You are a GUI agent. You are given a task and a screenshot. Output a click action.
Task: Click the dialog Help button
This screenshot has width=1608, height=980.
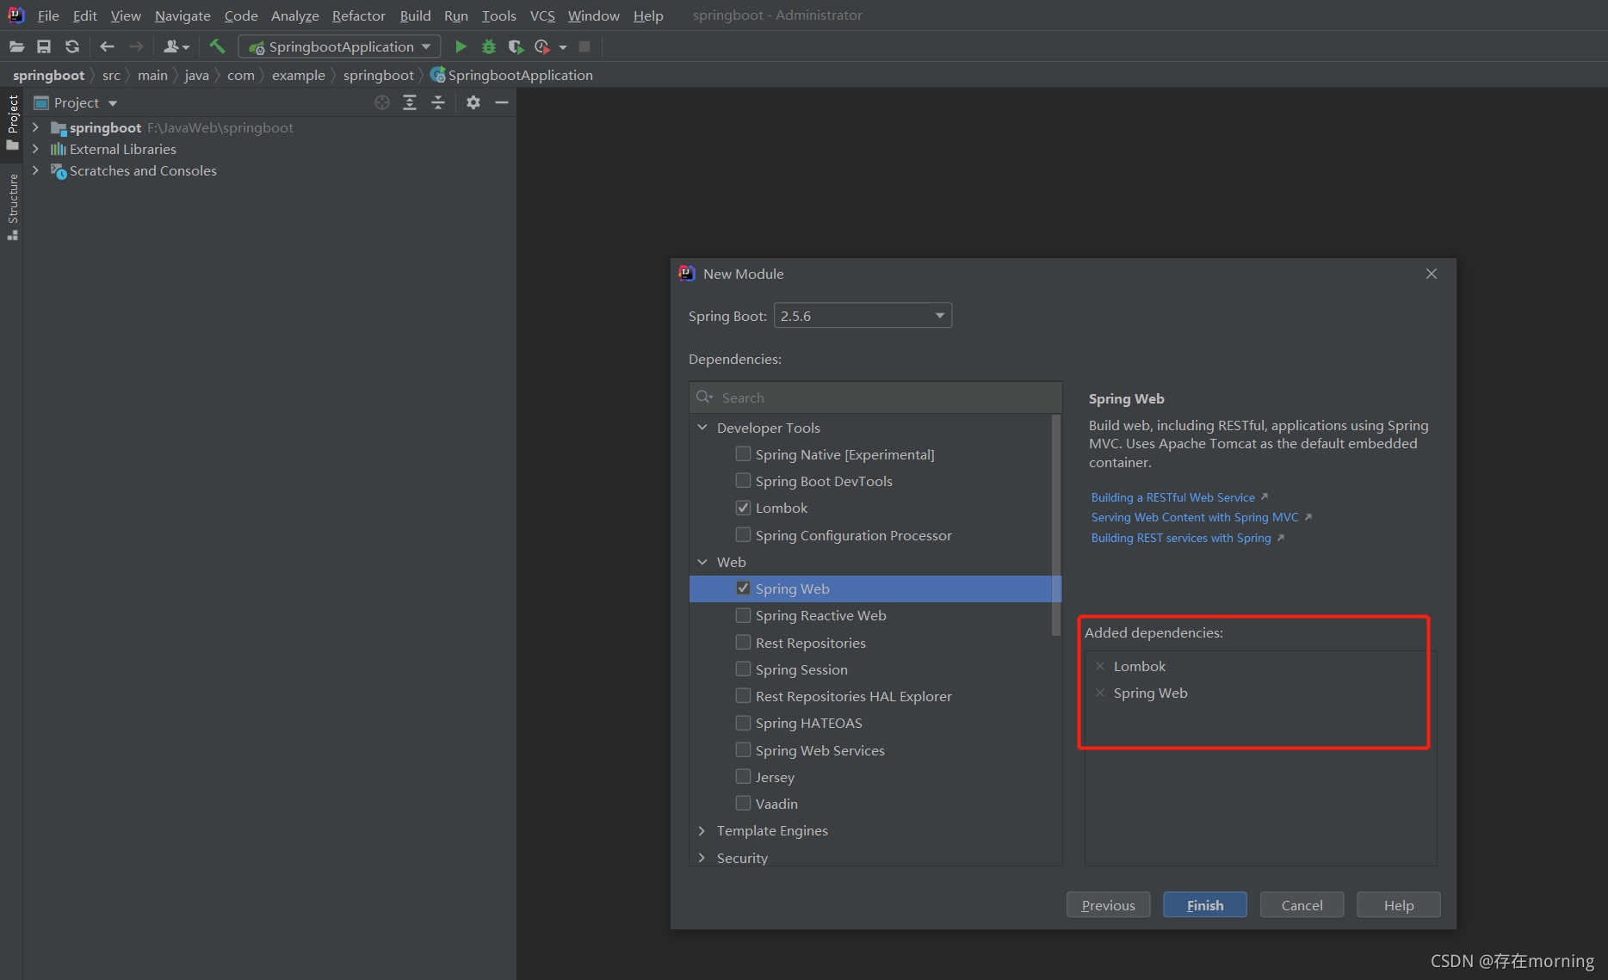(1398, 905)
